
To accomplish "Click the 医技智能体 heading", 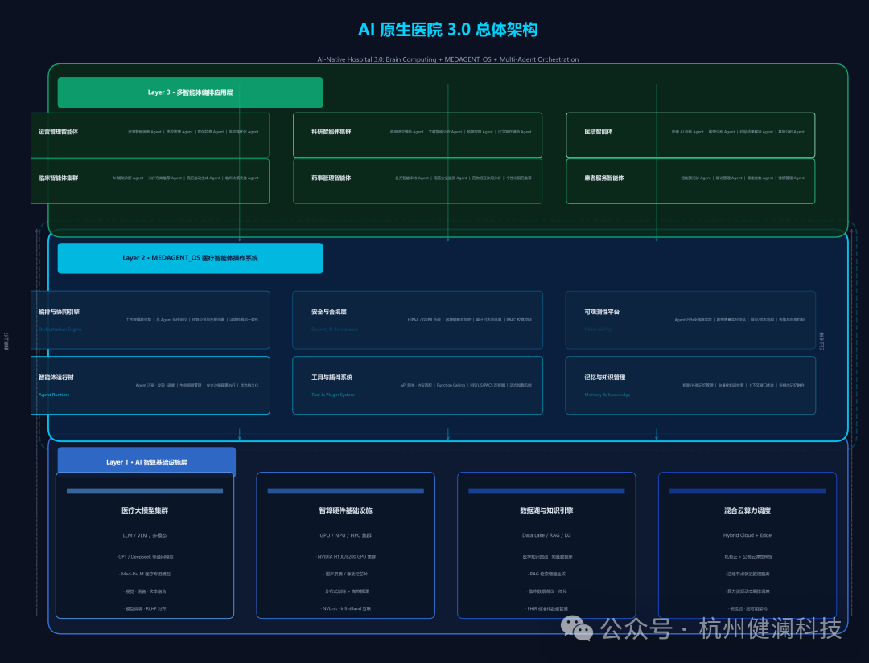I will tap(598, 132).
